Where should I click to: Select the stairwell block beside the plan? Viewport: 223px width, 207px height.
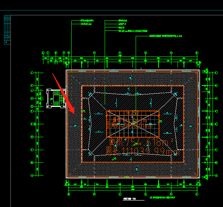(x=56, y=98)
